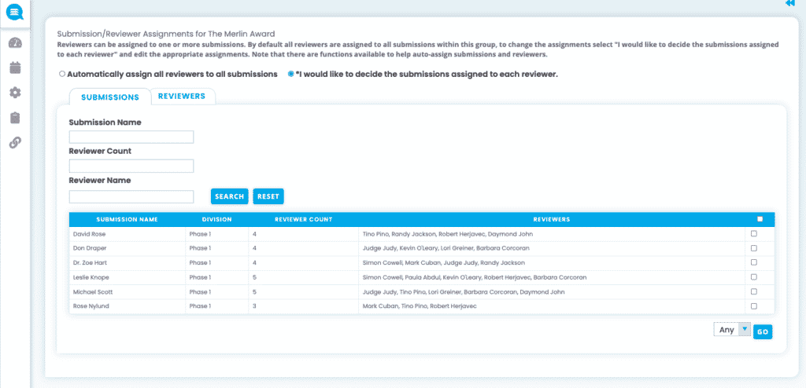Image resolution: width=806 pixels, height=388 pixels.
Task: Check the box for Michael Scott row
Action: click(753, 291)
